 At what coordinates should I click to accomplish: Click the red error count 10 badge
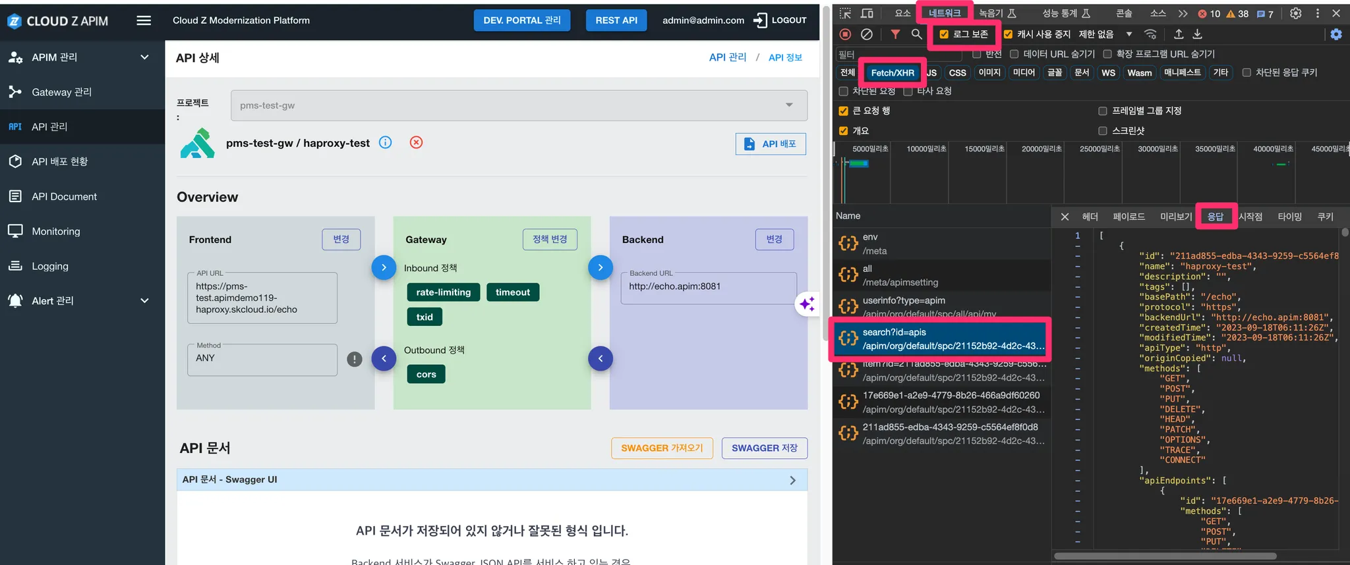(1208, 13)
